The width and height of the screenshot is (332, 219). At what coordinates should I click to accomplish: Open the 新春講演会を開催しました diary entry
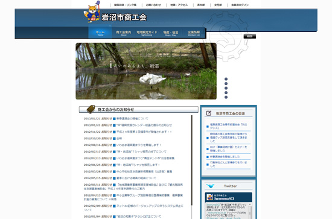pos(225,157)
